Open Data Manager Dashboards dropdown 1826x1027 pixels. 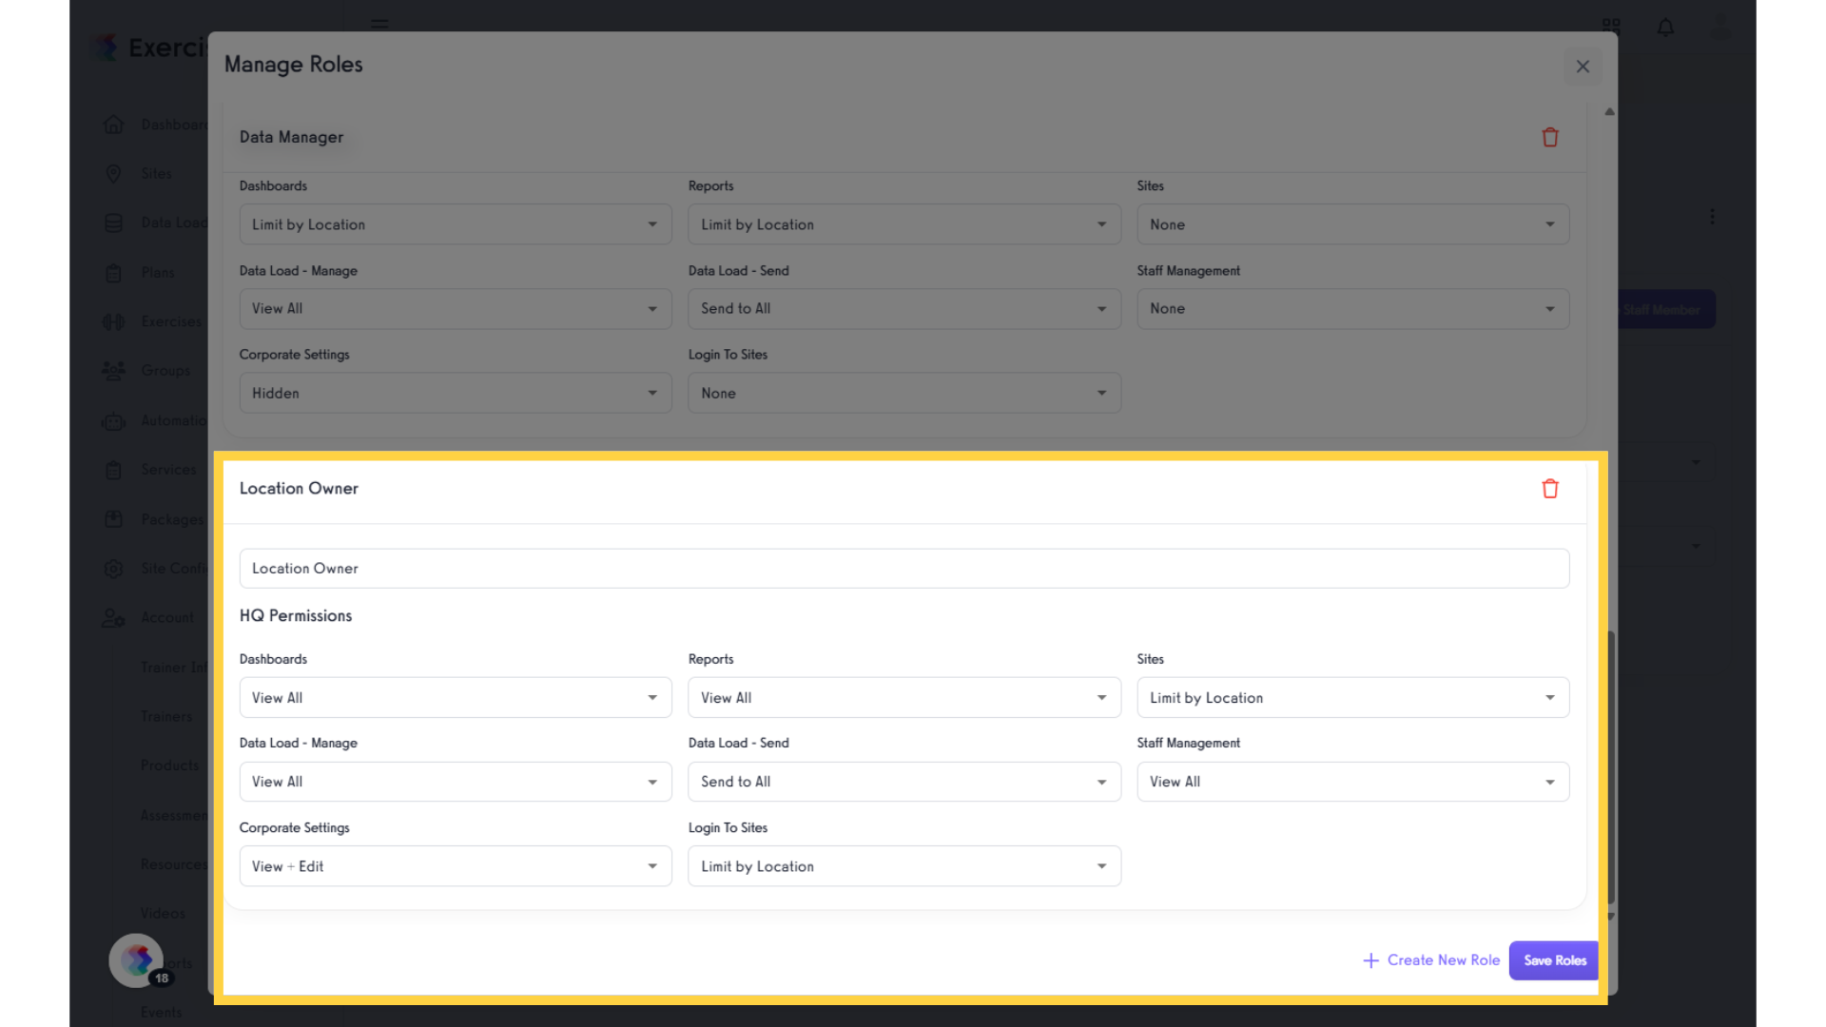[456, 224]
